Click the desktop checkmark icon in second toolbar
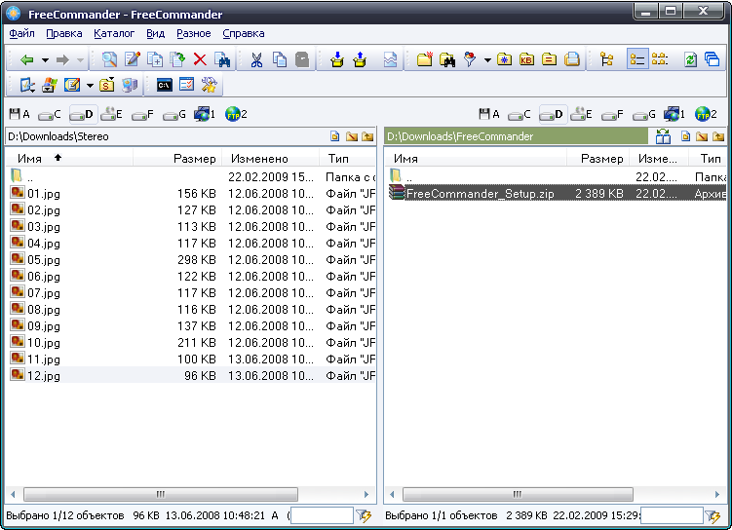 click(x=27, y=85)
